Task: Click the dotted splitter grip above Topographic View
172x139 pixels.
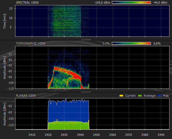Action: (x=86, y=40)
